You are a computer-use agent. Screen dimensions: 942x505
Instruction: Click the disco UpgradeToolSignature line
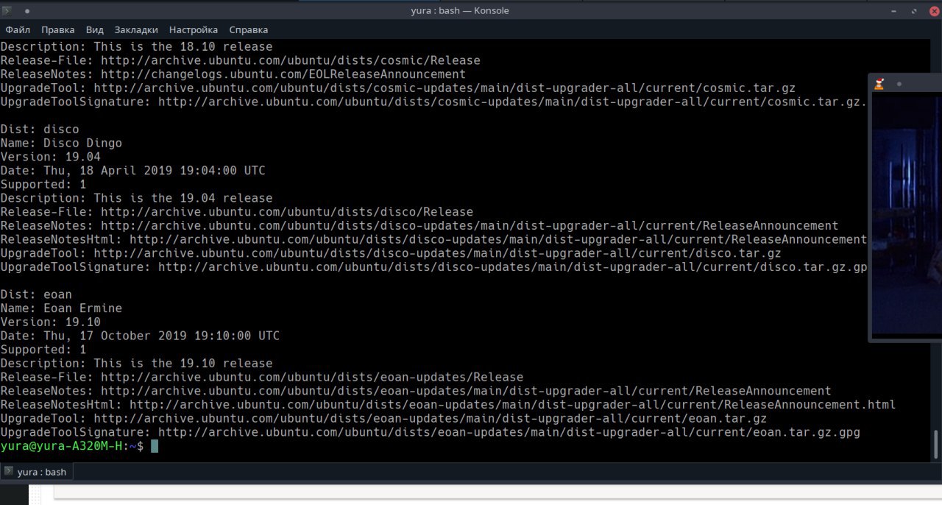click(434, 266)
